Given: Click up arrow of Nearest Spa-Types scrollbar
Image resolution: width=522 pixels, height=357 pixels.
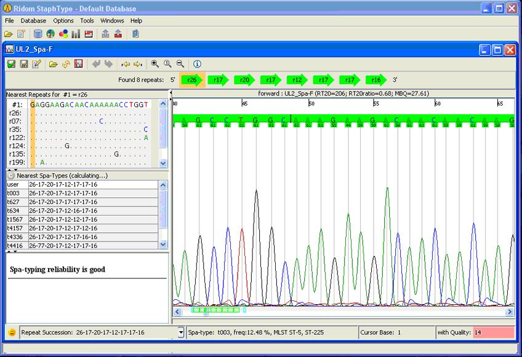Looking at the screenshot, I should (163, 185).
